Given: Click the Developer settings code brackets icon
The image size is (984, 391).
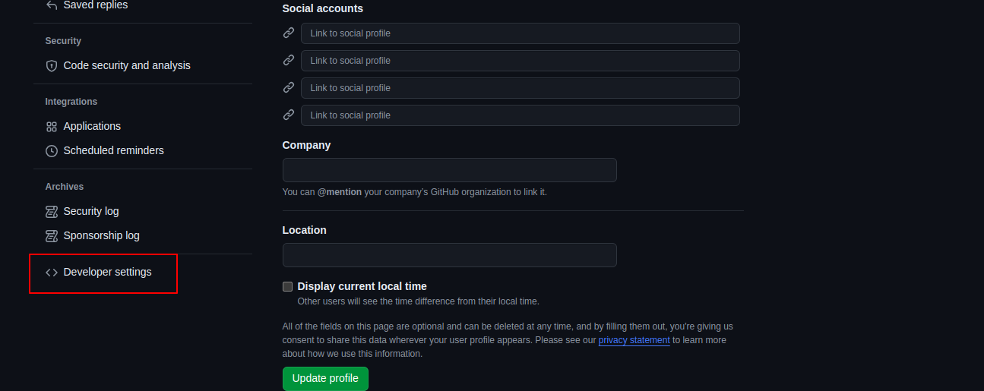Looking at the screenshot, I should (x=52, y=273).
